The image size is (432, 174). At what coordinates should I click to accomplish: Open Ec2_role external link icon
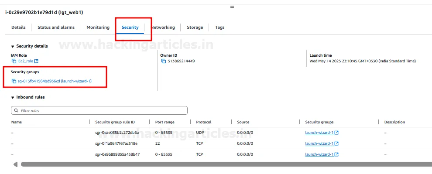click(36, 61)
